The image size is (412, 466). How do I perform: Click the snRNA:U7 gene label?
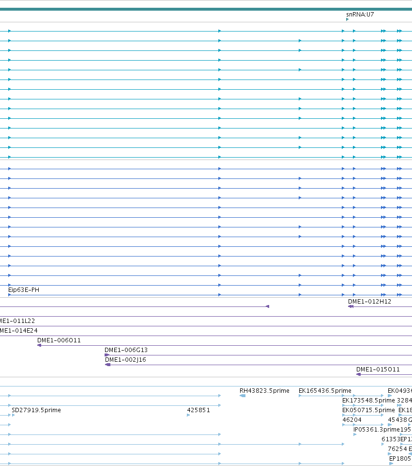[360, 14]
